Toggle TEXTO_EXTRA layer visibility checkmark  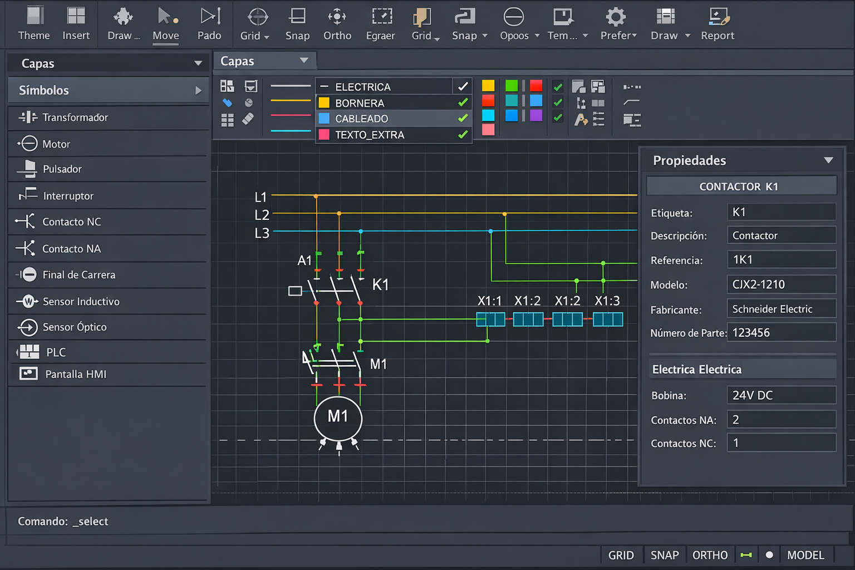tap(463, 134)
